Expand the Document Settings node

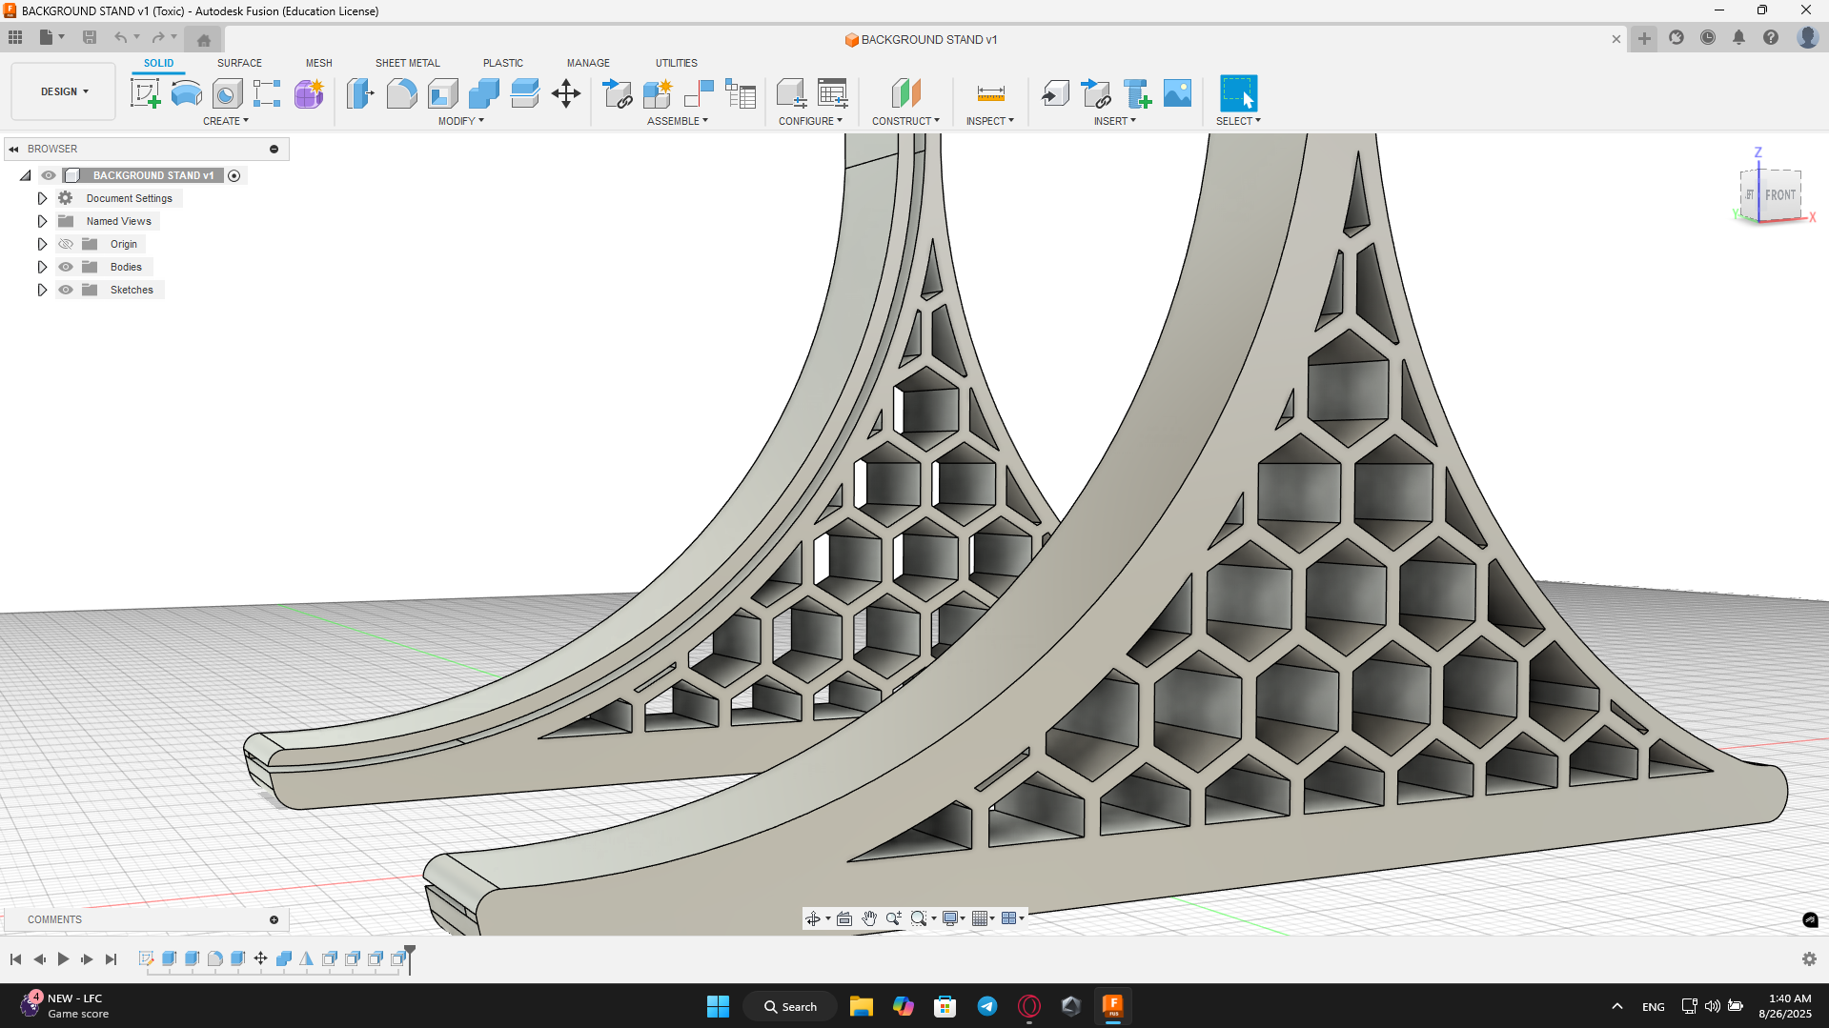(x=42, y=198)
